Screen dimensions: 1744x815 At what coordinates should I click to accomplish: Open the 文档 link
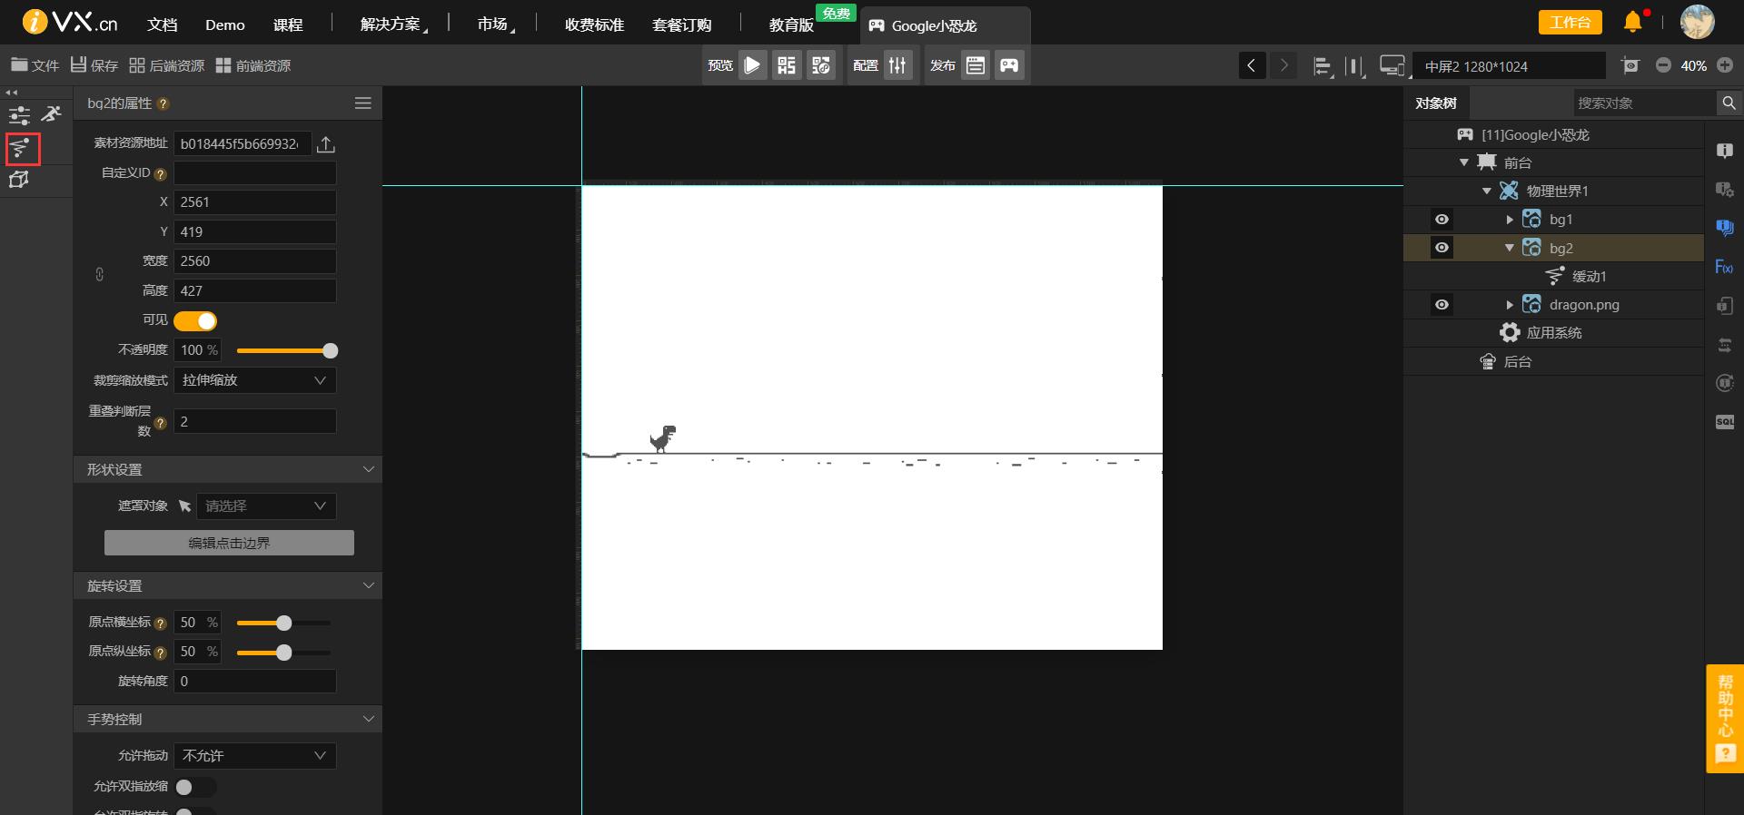[163, 25]
